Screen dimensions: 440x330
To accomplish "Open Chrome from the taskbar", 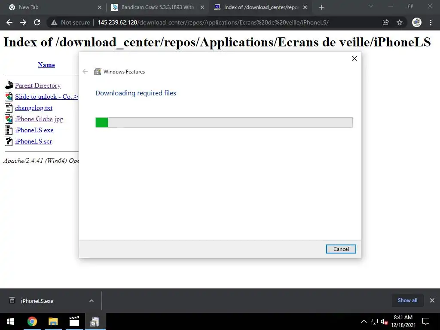I will 32,321.
